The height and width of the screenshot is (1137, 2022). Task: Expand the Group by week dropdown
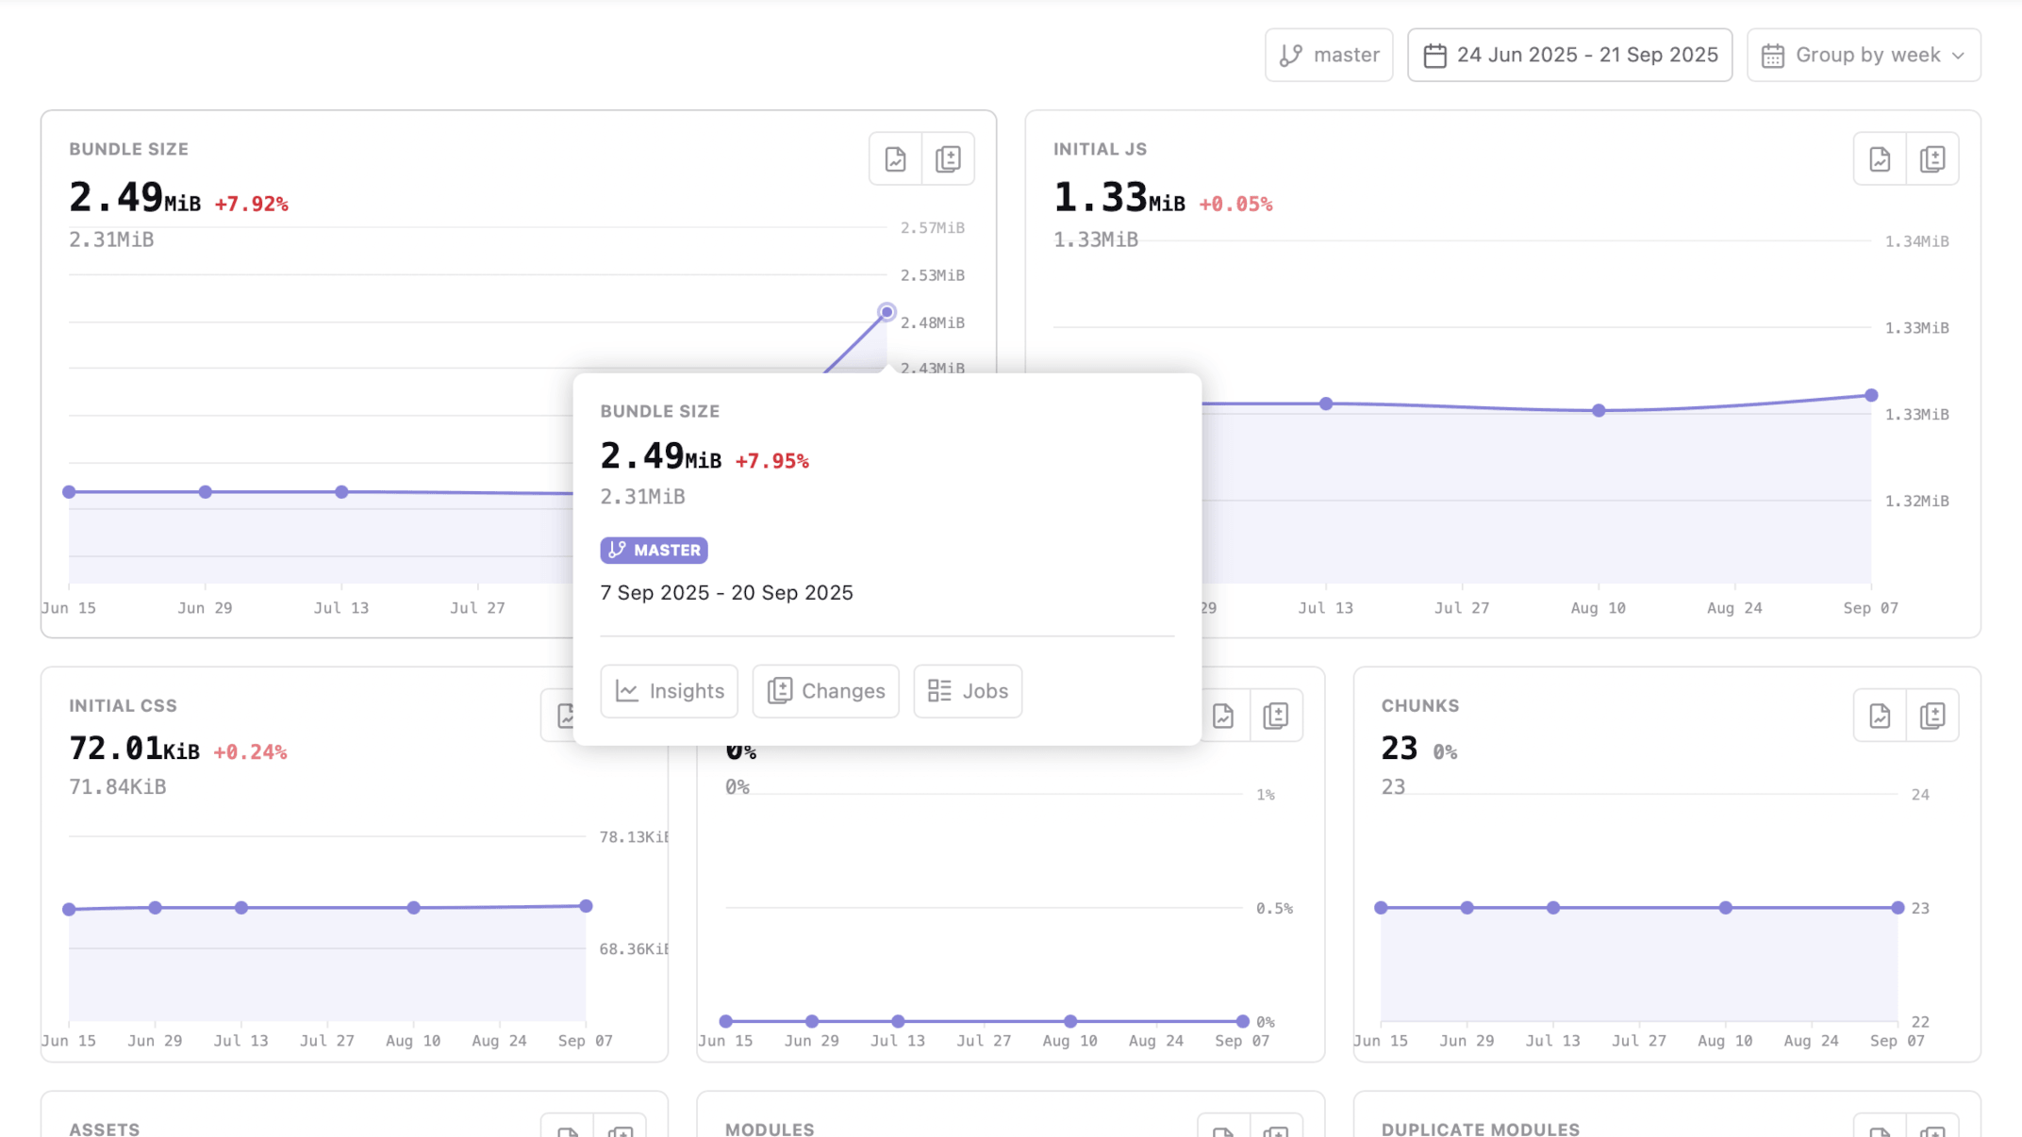tap(1863, 54)
